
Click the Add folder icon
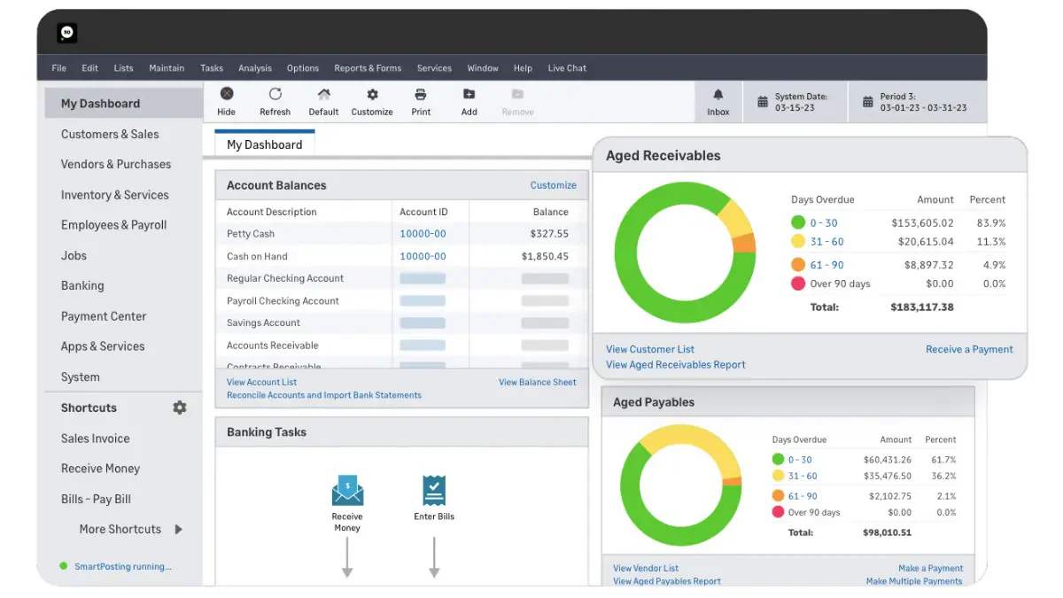[x=469, y=94]
